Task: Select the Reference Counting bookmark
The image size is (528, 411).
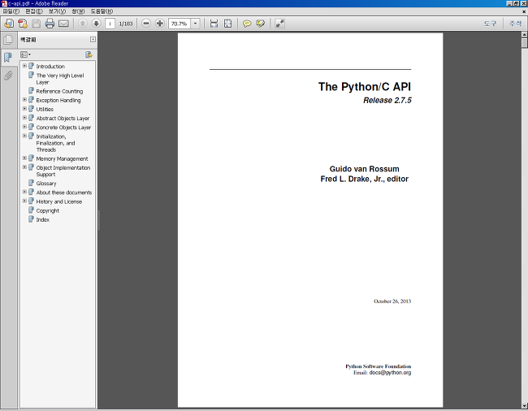Action: [59, 91]
